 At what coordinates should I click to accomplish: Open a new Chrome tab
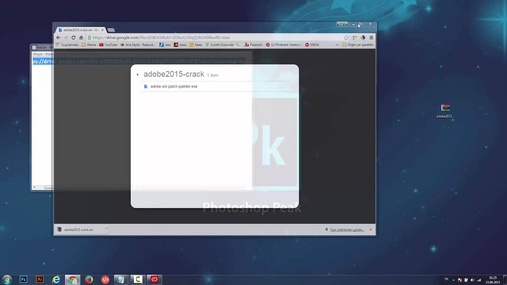(x=111, y=30)
